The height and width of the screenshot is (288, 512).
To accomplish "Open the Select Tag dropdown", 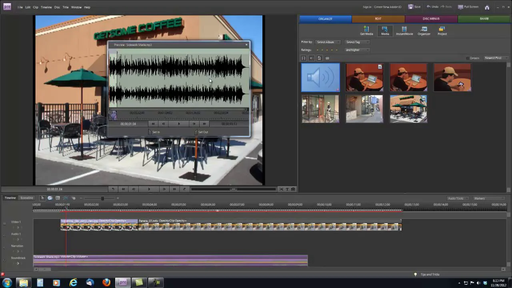I will click(357, 42).
